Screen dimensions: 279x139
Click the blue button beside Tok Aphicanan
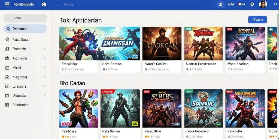tap(257, 20)
